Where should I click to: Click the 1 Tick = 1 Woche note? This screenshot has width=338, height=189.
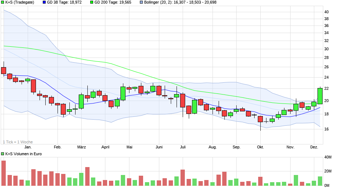coord(18,142)
